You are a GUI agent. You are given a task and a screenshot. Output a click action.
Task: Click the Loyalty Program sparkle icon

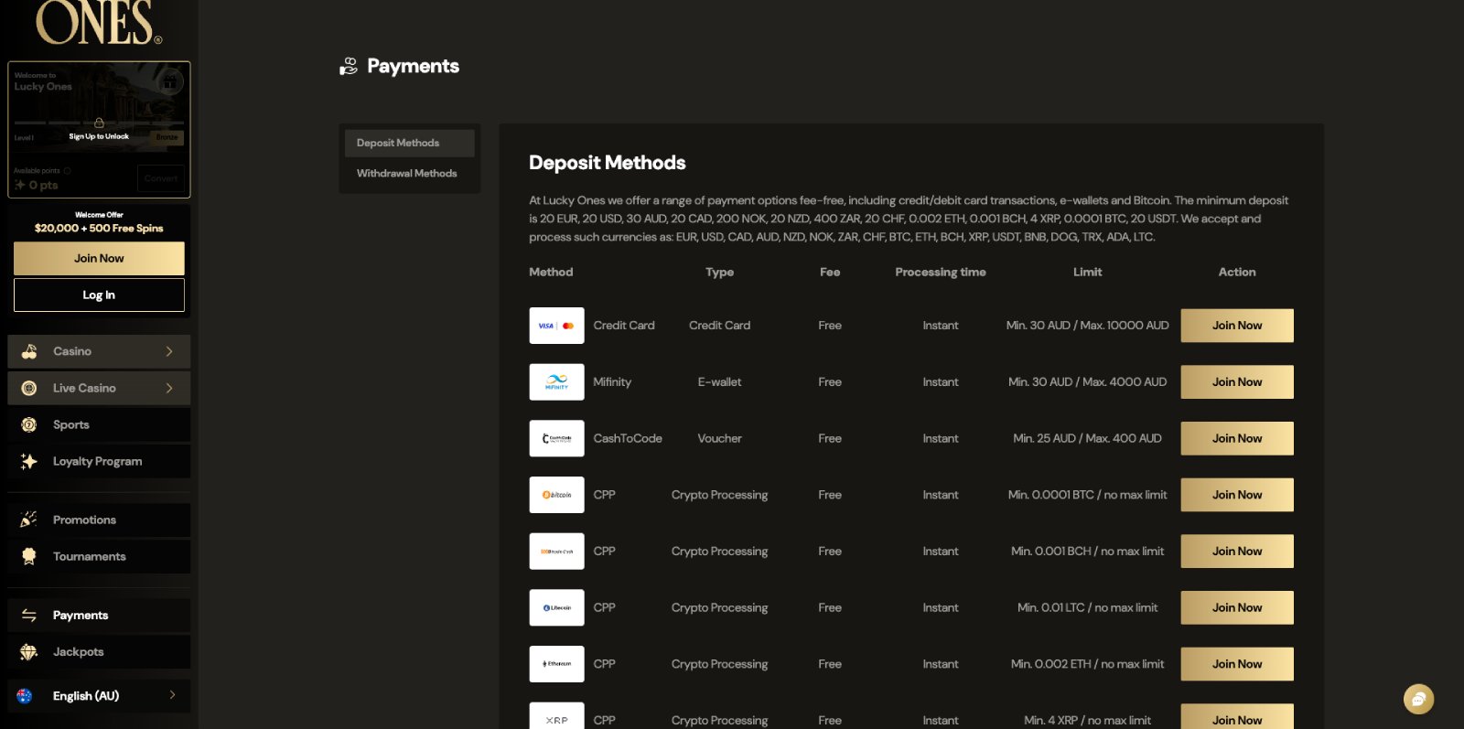29,461
